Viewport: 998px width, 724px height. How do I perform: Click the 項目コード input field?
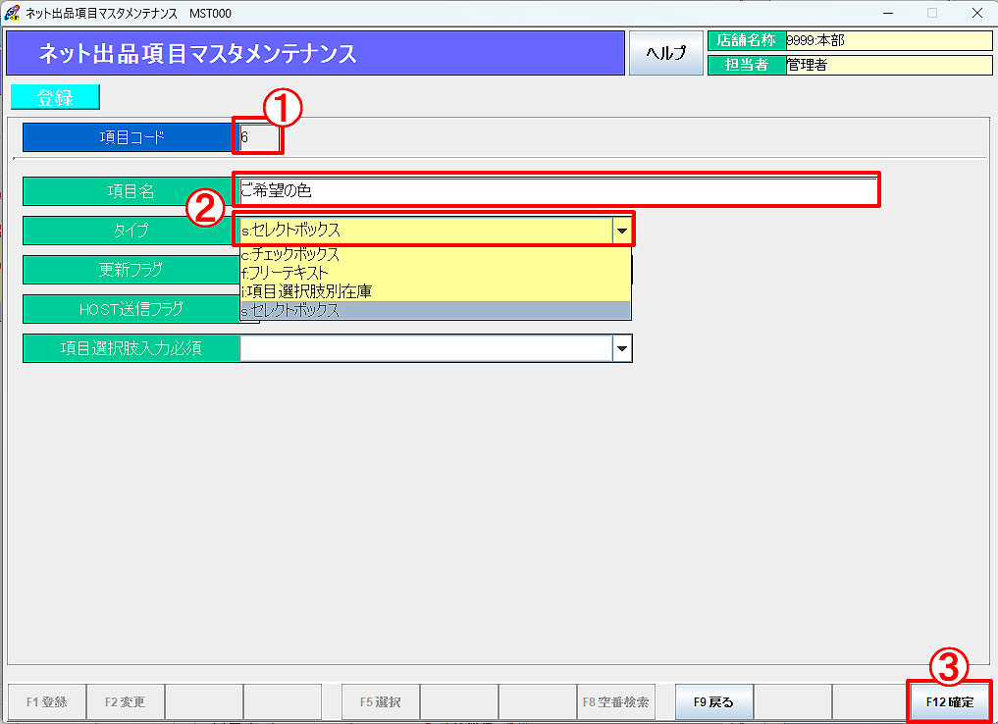pos(260,136)
